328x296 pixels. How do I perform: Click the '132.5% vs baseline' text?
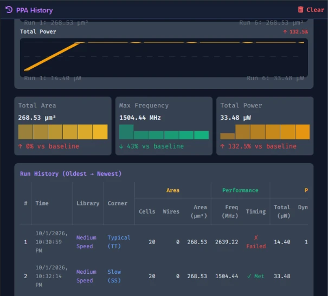coord(262,146)
